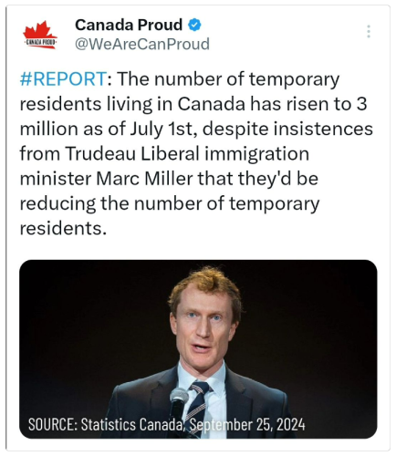396x456 pixels.
Task: Click "July 1st" in the tweet text
Action: point(162,130)
